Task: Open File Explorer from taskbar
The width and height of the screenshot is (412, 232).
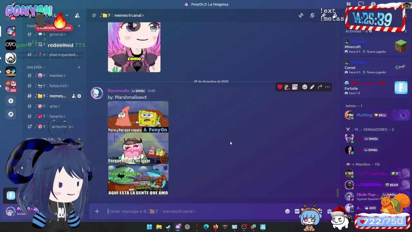Action: tap(159, 227)
